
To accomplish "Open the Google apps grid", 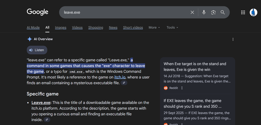I will pyautogui.click(x=243, y=12).
